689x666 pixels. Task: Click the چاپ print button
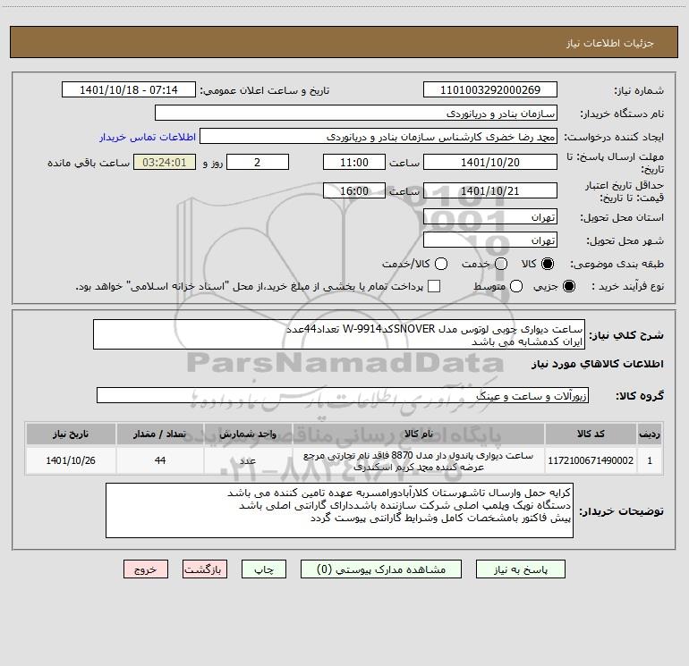pyautogui.click(x=264, y=569)
